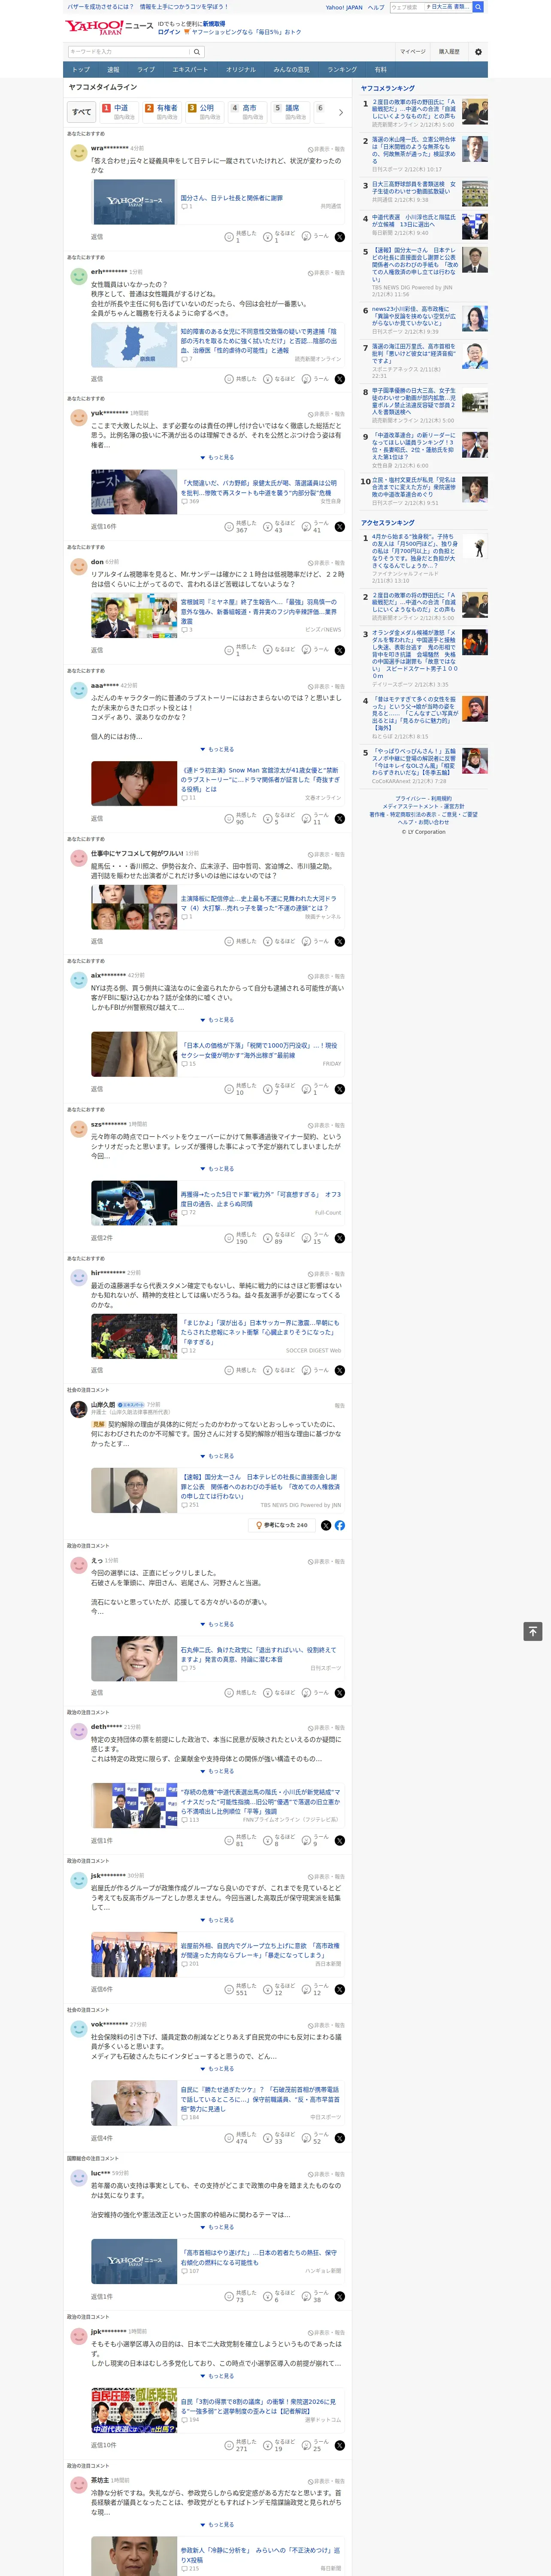
Task: Click the avatar of user wra
Action: [x=78, y=153]
